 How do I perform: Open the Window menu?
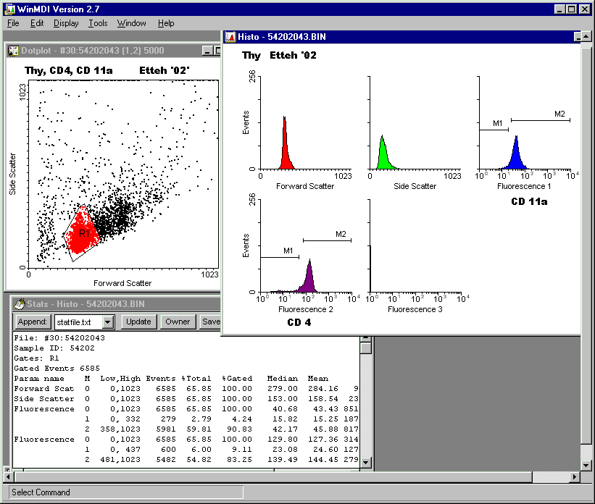131,23
